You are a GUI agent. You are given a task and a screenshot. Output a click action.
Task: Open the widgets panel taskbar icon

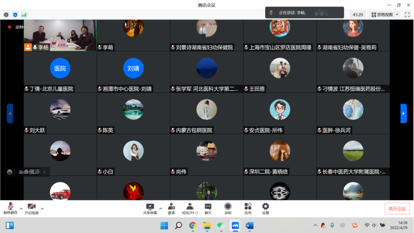(10, 226)
